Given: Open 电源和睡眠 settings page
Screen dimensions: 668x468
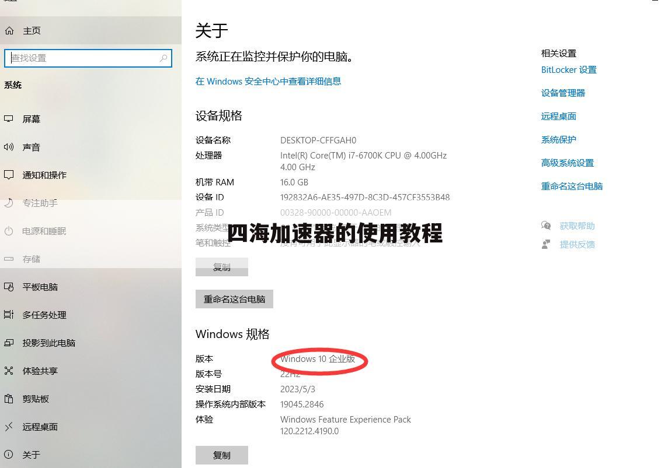Looking at the screenshot, I should point(91,231).
